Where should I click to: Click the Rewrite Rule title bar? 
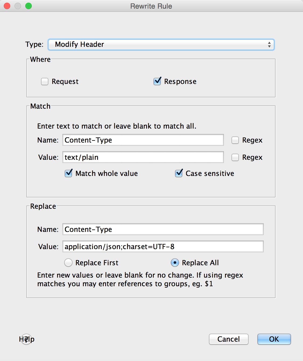click(x=151, y=6)
